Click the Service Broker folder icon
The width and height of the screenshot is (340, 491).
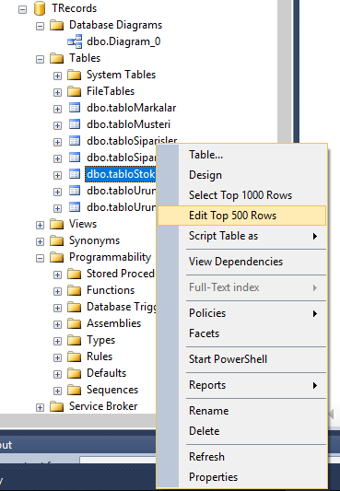(x=57, y=406)
